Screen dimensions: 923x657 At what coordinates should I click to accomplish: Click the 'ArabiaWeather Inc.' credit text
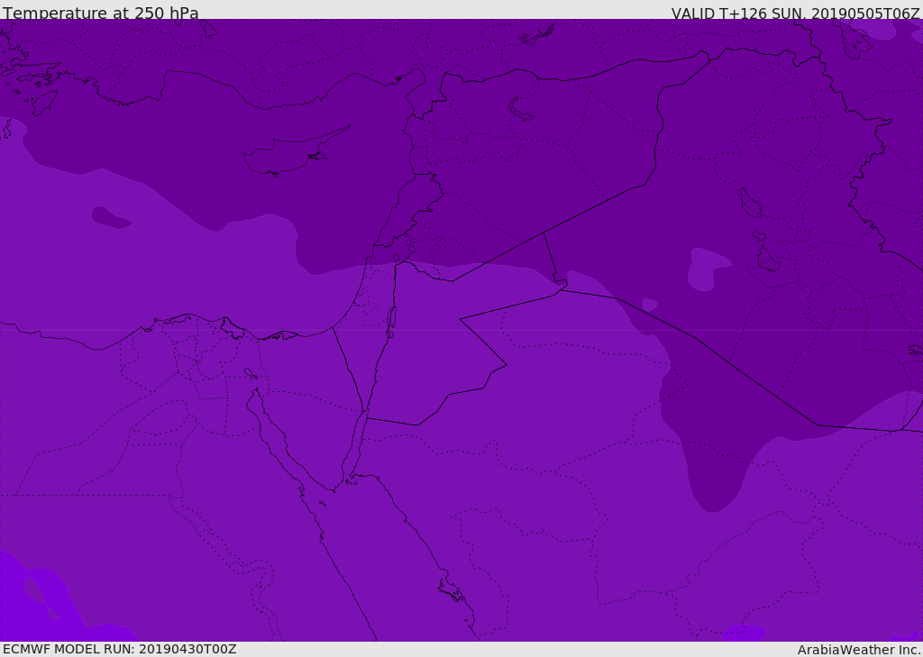858,650
